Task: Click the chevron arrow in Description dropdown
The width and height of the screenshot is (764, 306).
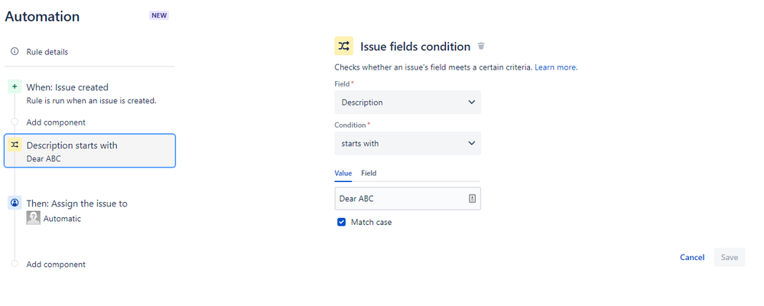Action: (471, 103)
